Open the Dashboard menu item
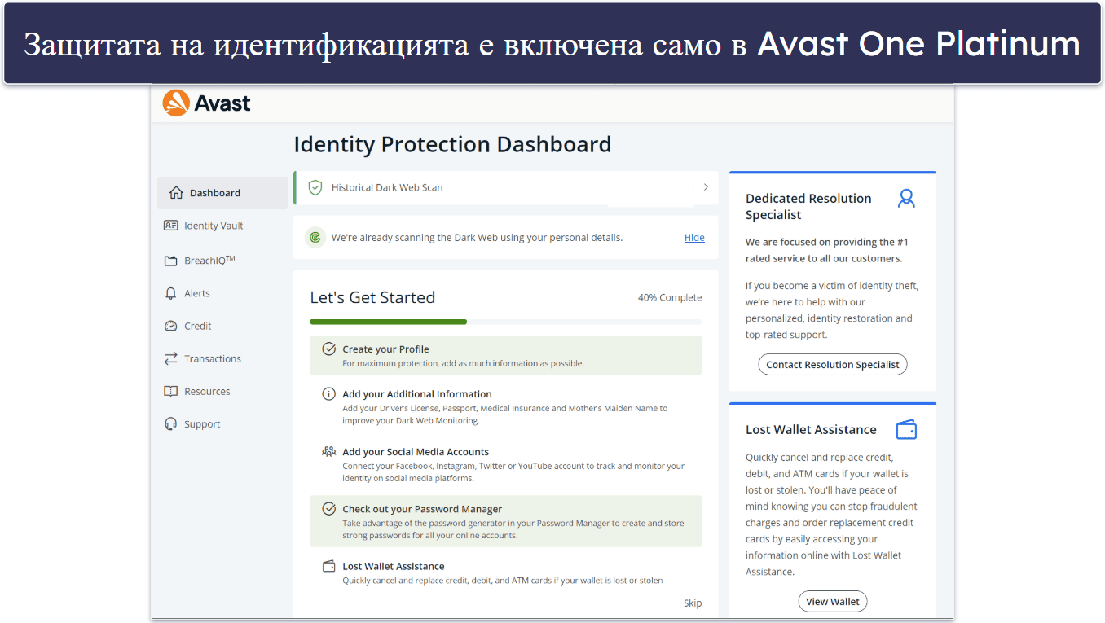This screenshot has width=1105, height=623. click(222, 193)
